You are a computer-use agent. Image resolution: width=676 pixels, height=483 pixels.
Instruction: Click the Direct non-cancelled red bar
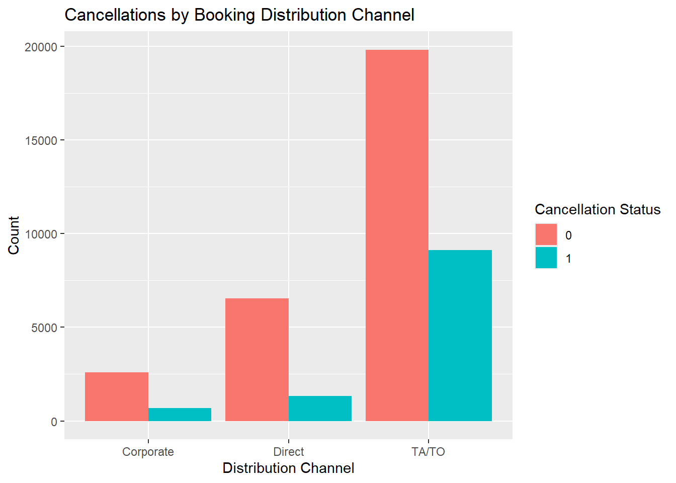click(257, 360)
